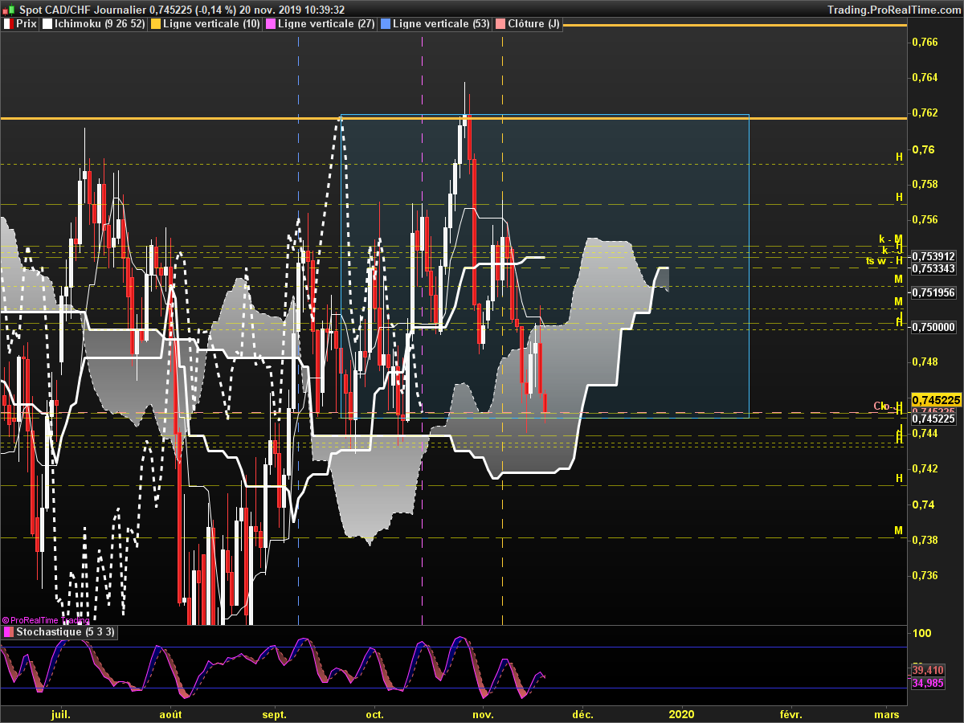Screen dimensions: 964x723
Task: Click the 2020 label on the time axis
Action: pos(681,713)
